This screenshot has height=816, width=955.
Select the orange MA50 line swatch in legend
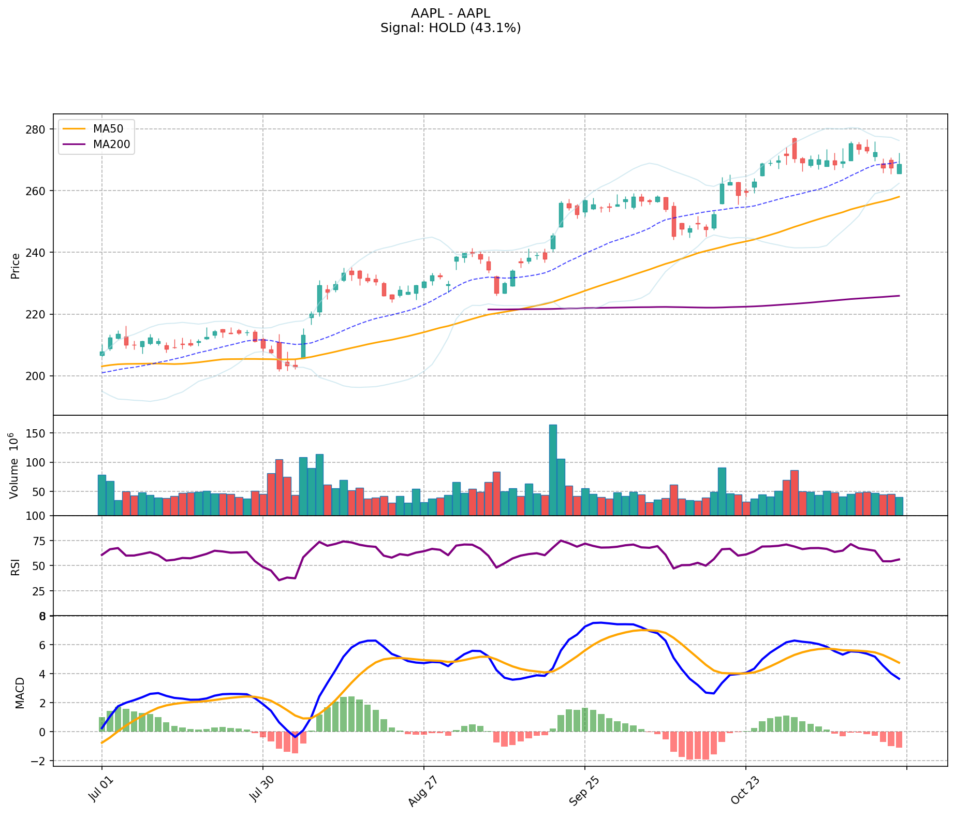pos(74,128)
